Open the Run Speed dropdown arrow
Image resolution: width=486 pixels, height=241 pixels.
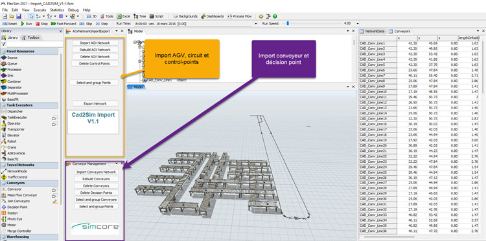[x=358, y=24]
